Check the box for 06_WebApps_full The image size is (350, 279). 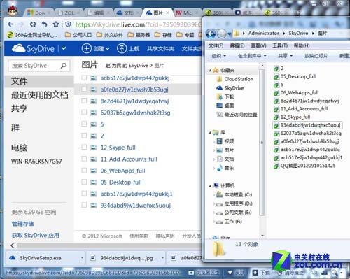pos(84,171)
